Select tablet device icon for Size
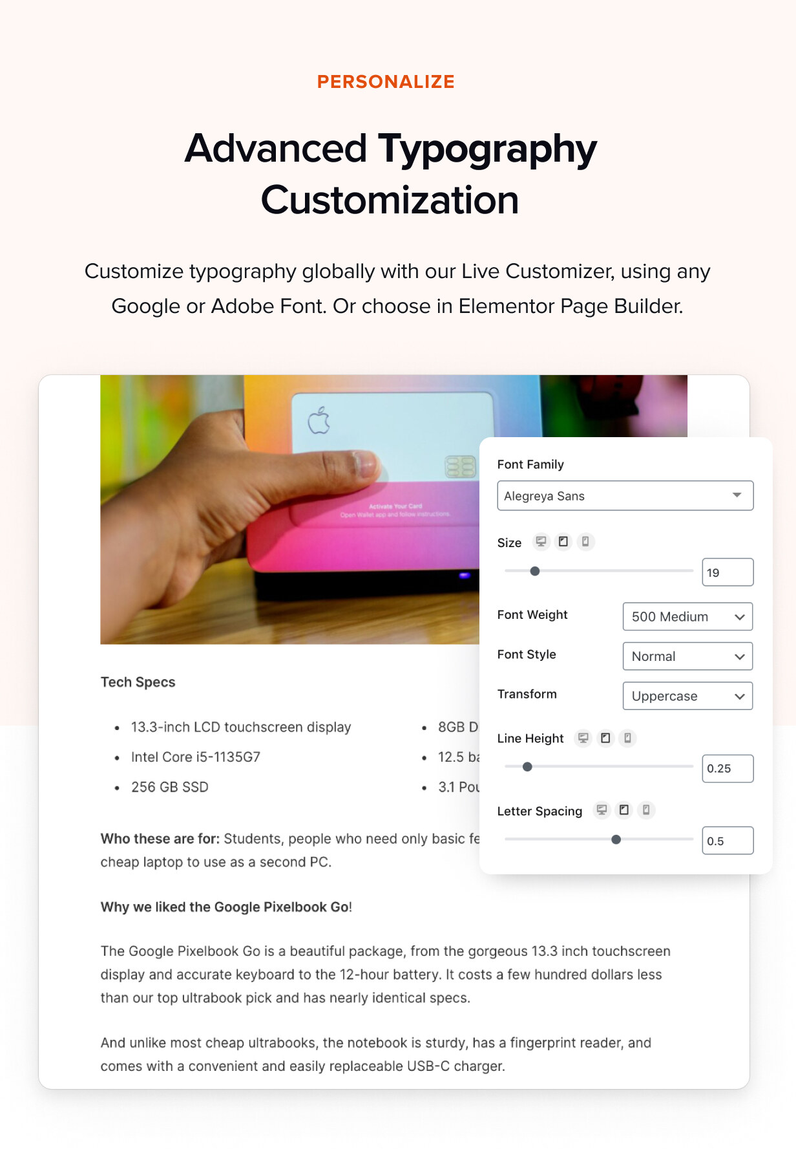 click(x=563, y=541)
